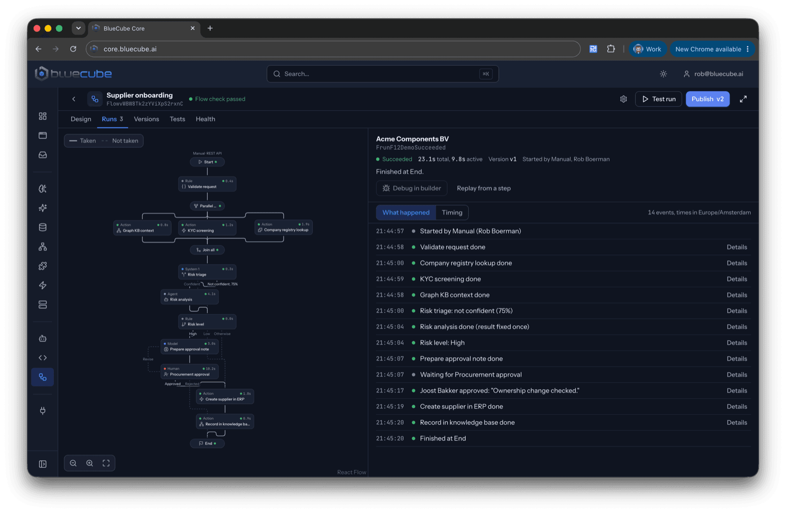Click the Chrome address bar

tap(333, 49)
